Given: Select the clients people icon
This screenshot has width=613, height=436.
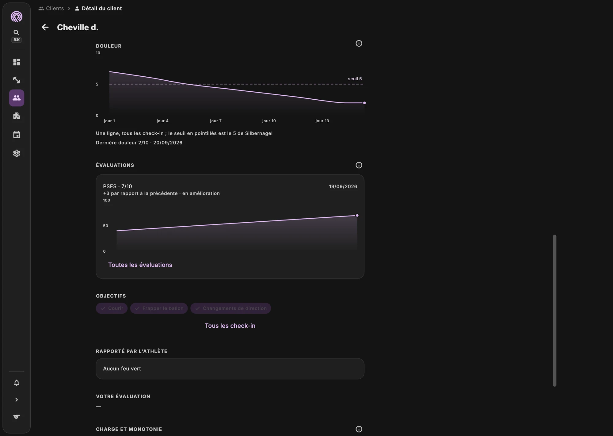Looking at the screenshot, I should [x=17, y=98].
